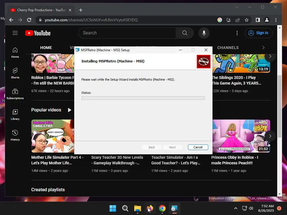Click the installer icon in taskbar

(174, 208)
